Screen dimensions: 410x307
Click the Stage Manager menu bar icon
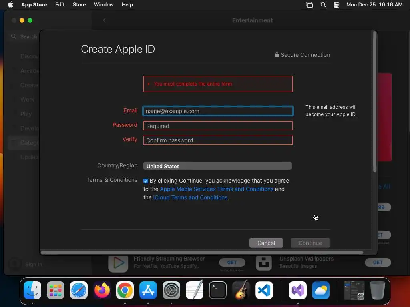click(x=310, y=5)
